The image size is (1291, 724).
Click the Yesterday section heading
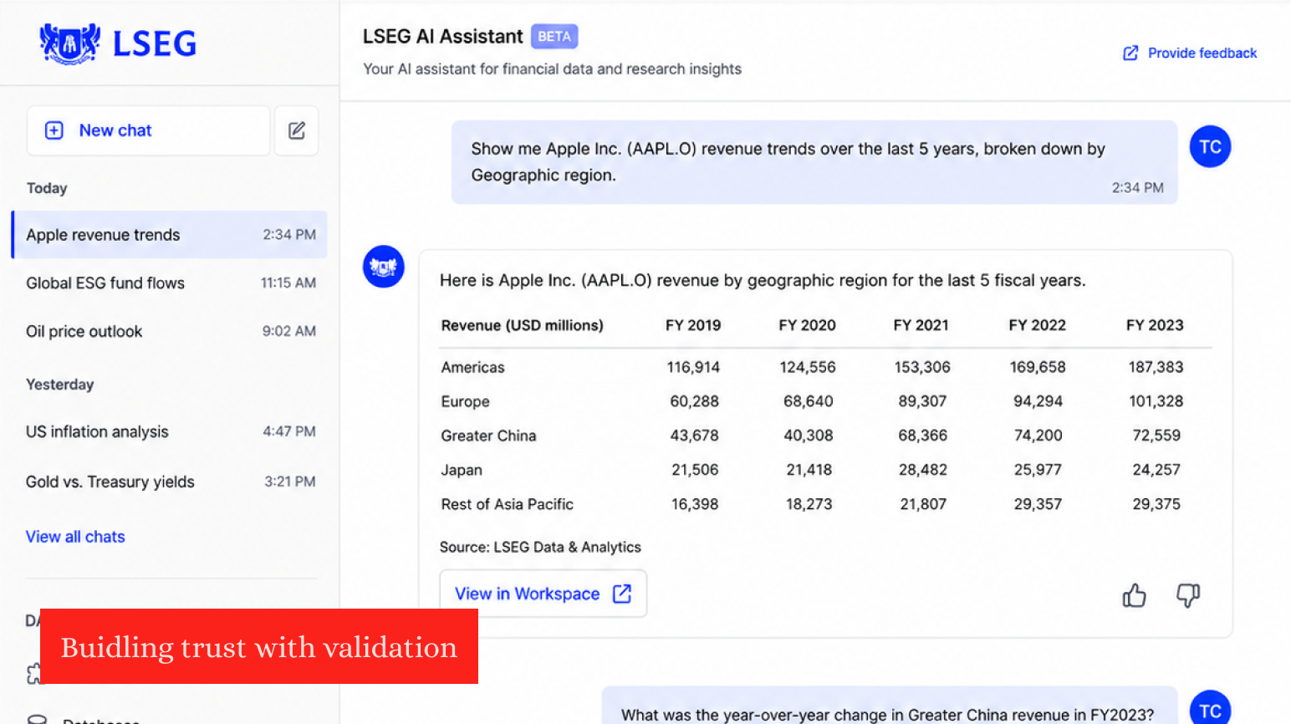(59, 385)
